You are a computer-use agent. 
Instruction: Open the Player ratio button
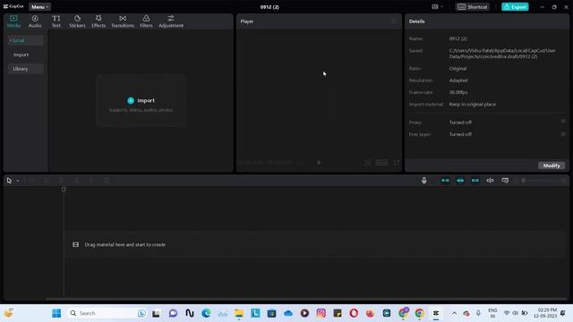click(x=381, y=163)
